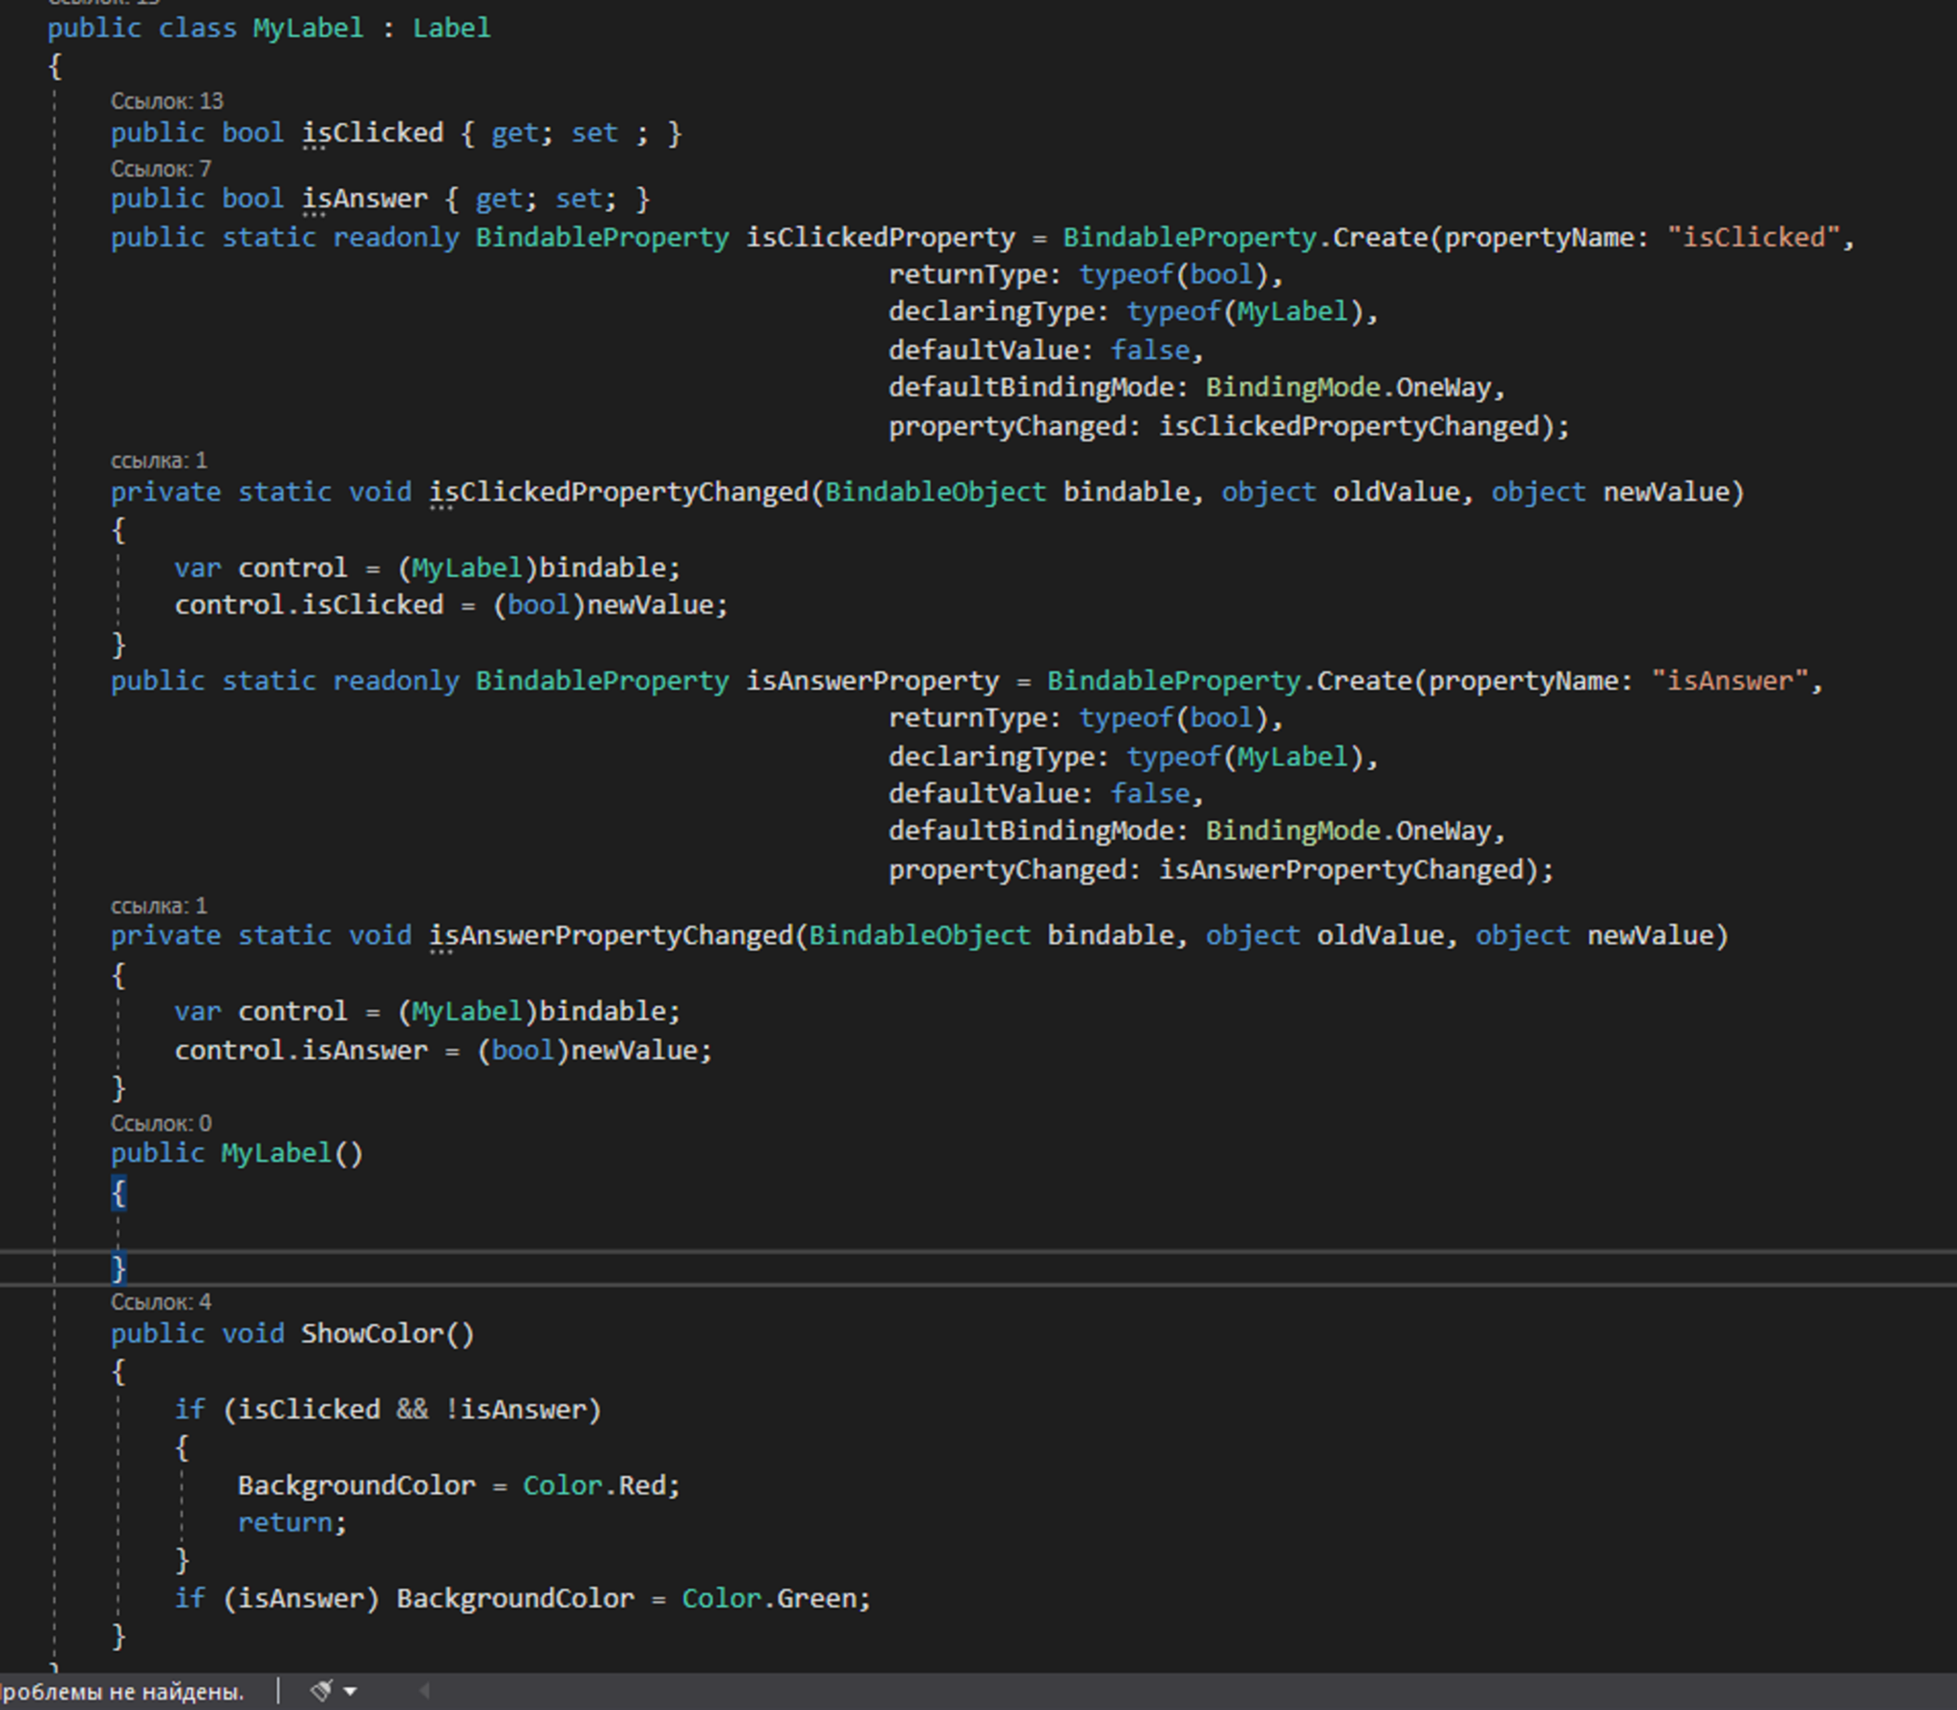Click the code cleanup broom icon

(321, 1691)
